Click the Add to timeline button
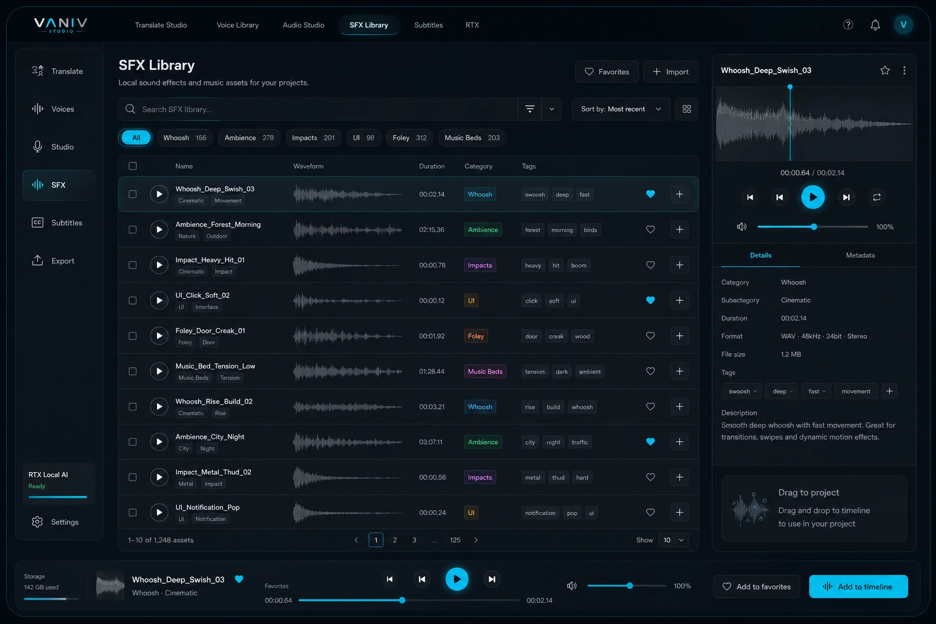 tap(858, 586)
